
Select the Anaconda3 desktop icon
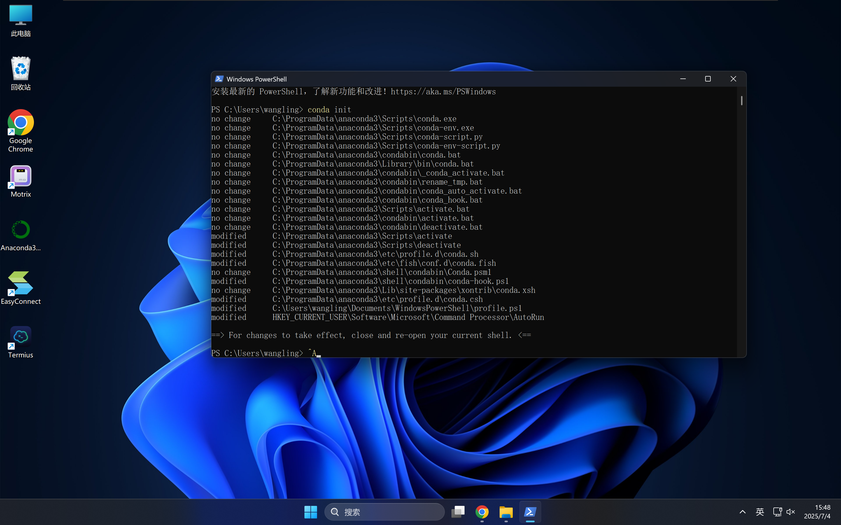point(21,235)
